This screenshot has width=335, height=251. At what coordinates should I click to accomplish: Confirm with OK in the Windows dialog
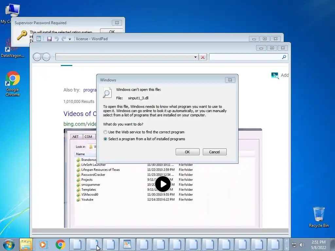click(187, 152)
